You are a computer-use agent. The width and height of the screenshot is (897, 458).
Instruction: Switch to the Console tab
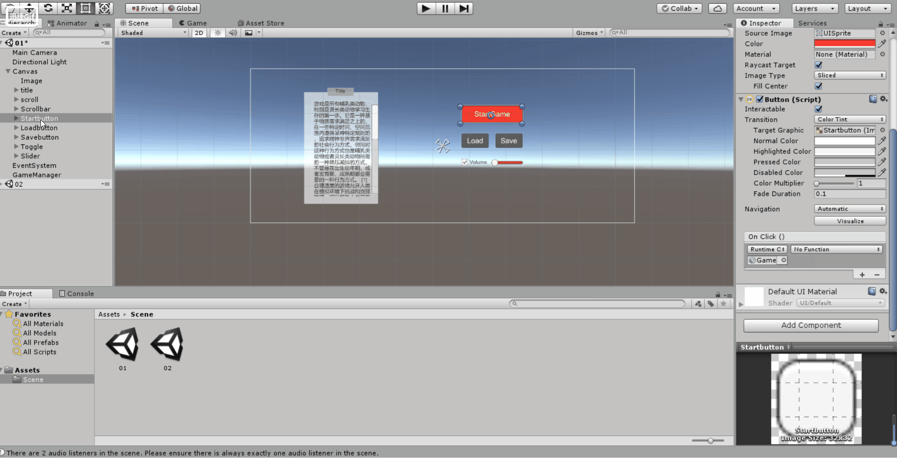tap(77, 293)
